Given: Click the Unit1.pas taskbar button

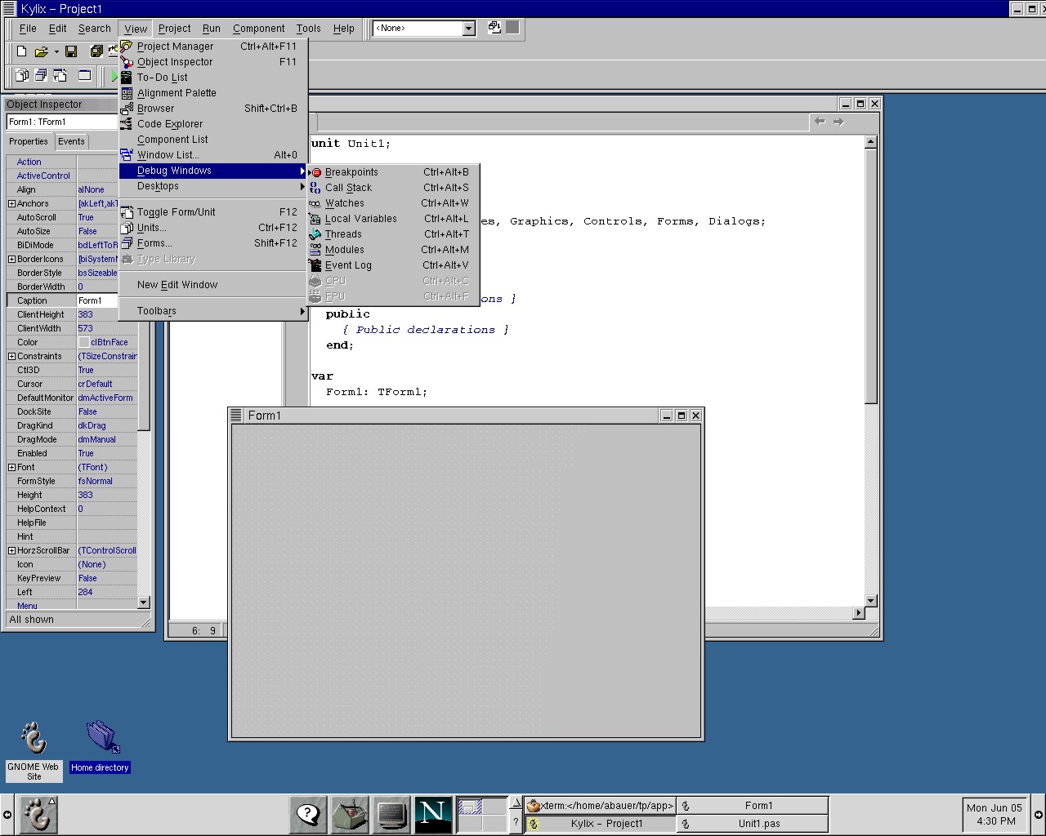Looking at the screenshot, I should [x=752, y=824].
